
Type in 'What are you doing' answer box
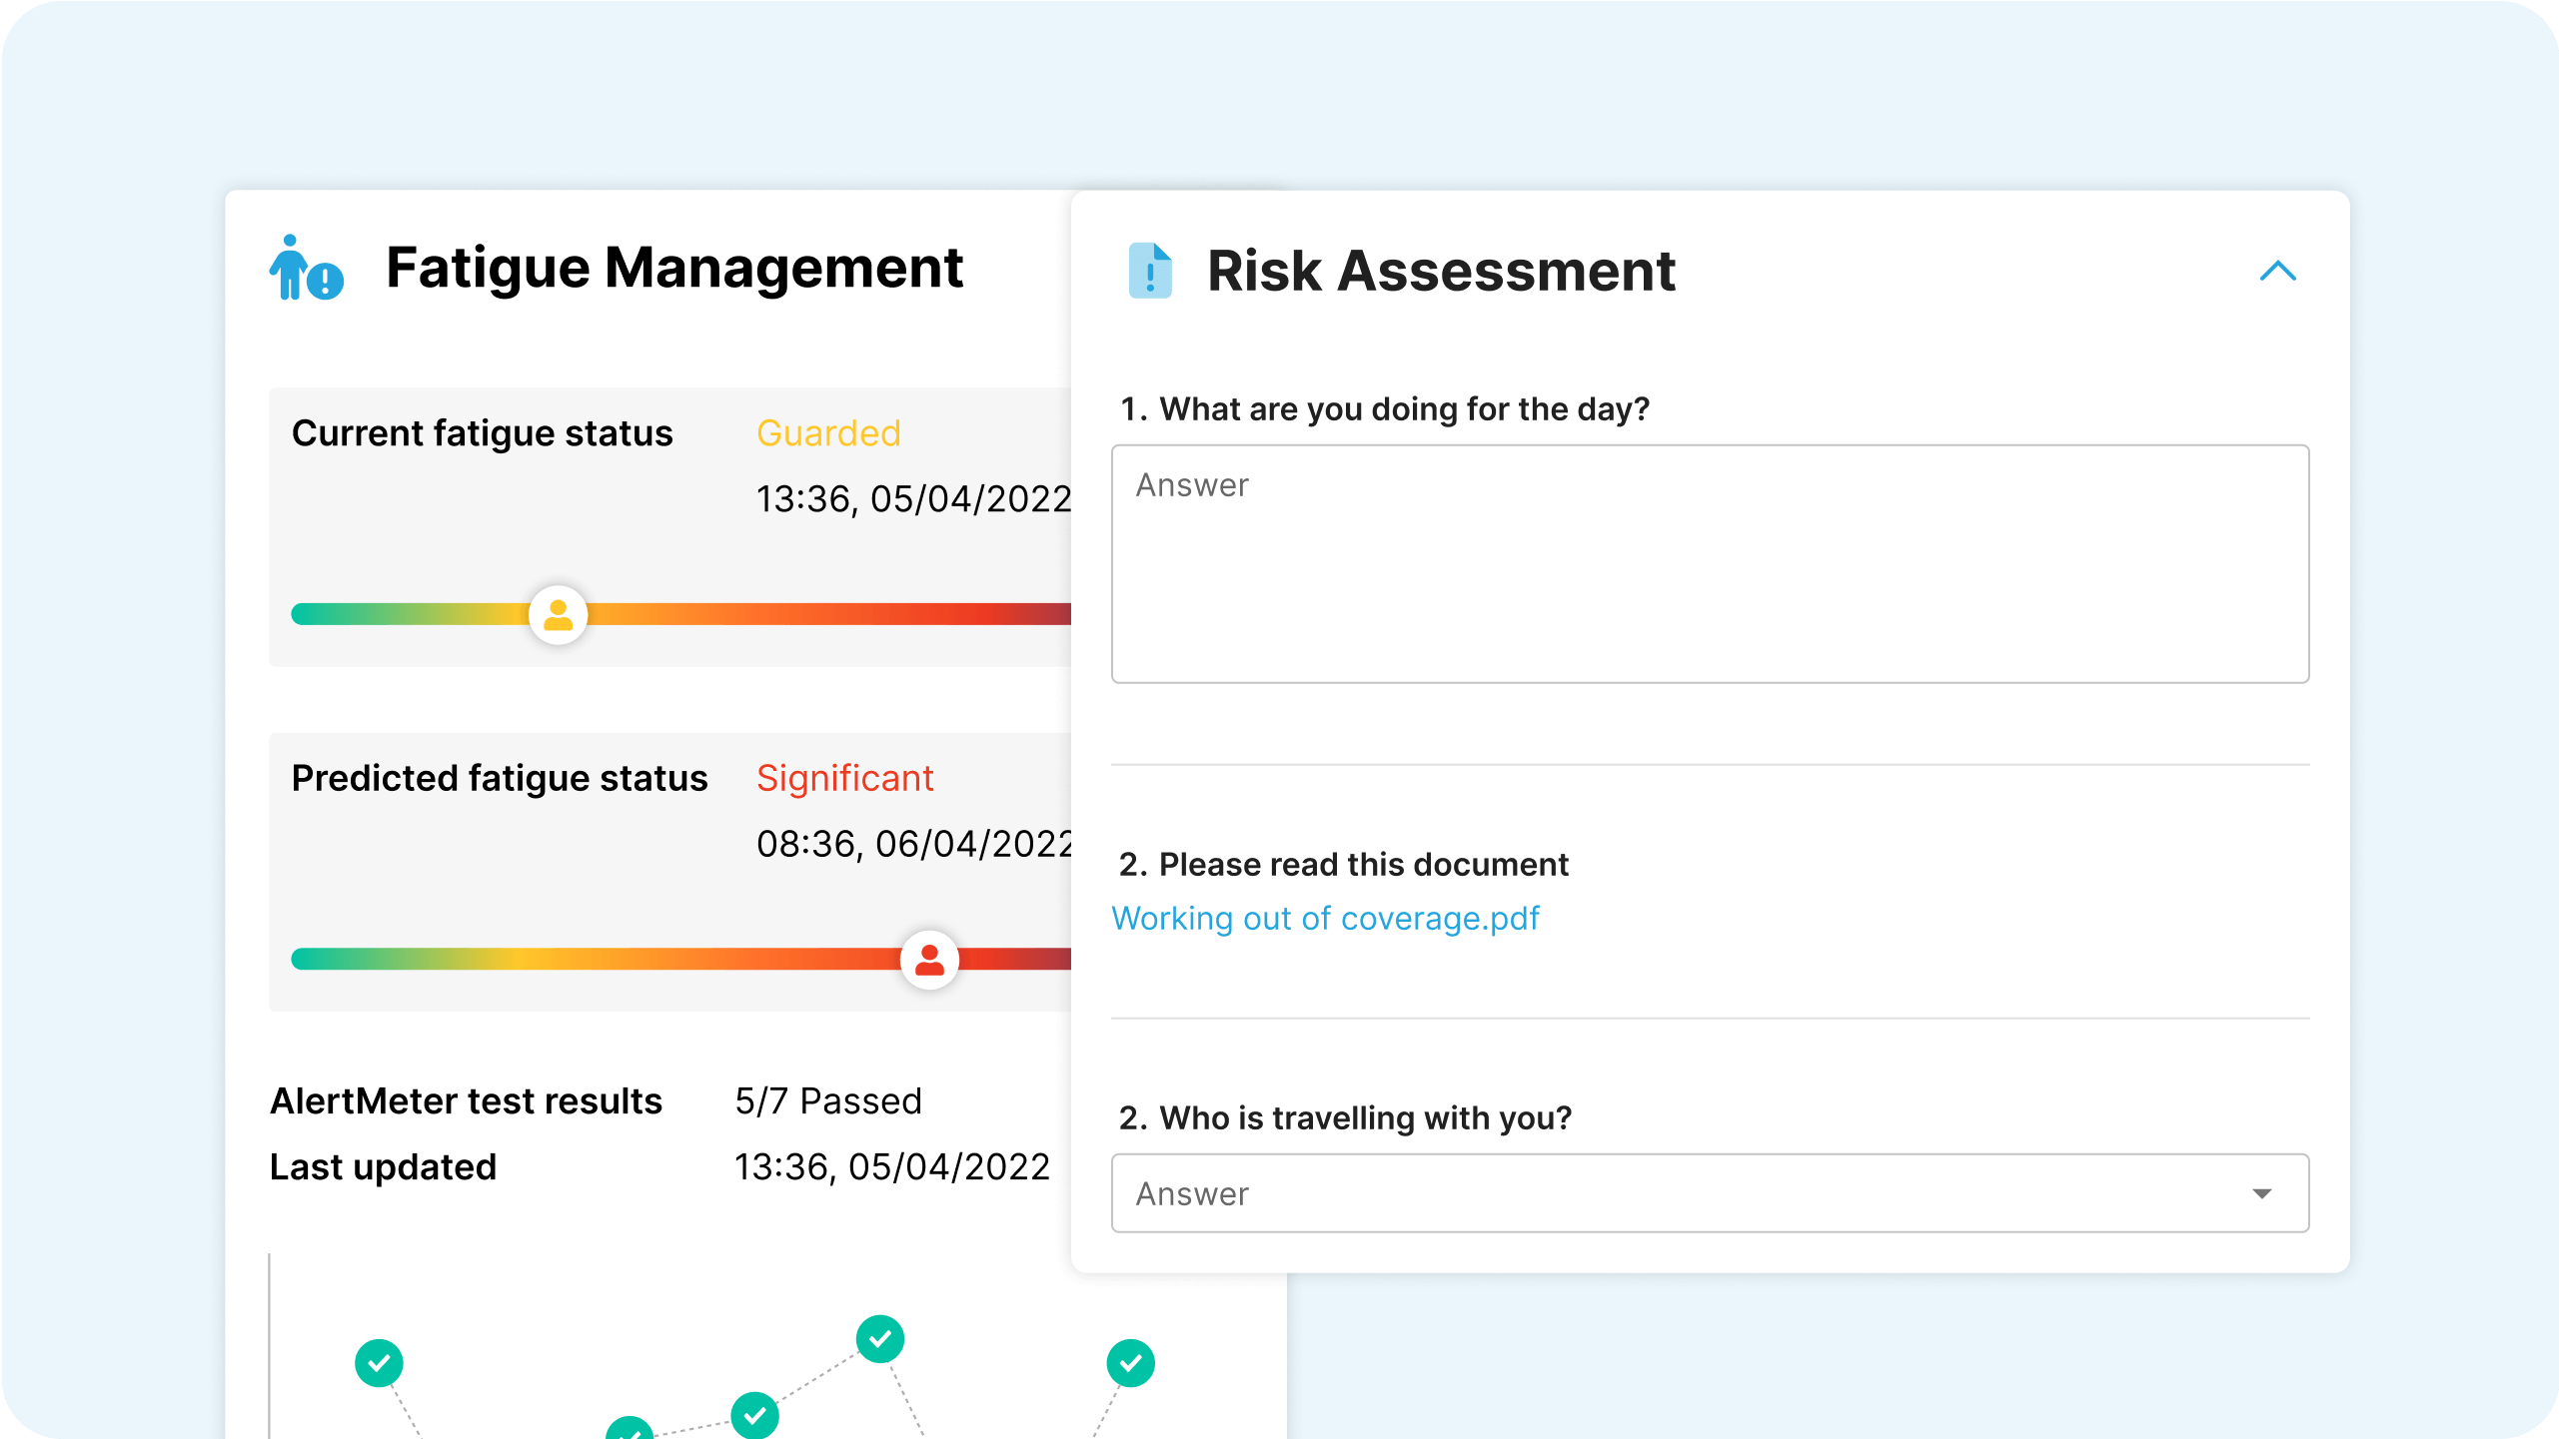1709,563
